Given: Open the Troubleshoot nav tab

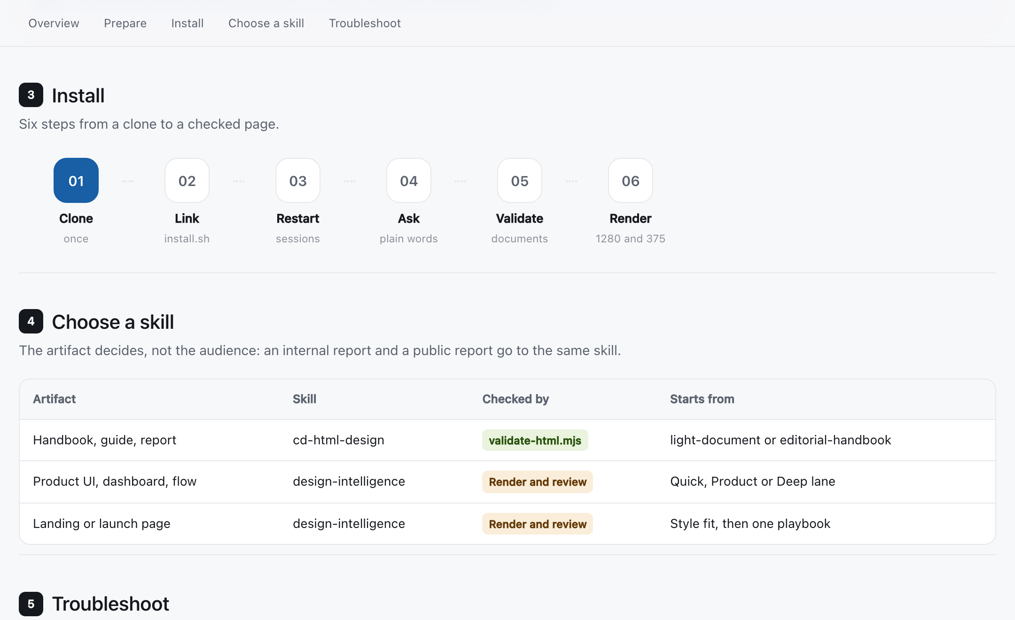Looking at the screenshot, I should [365, 23].
